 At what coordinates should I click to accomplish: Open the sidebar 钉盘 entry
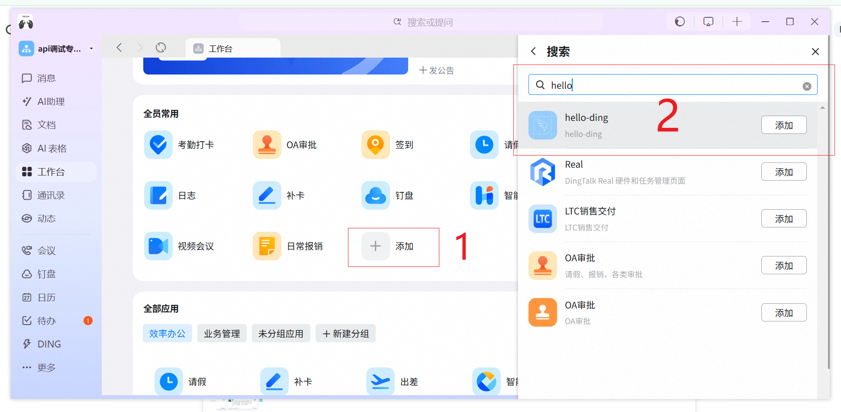point(56,274)
